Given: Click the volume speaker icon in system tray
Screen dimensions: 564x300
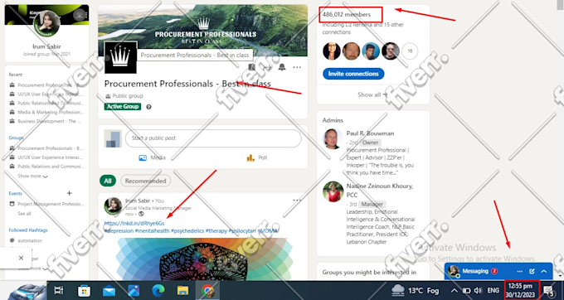Looking at the screenshot, I should (478, 291).
